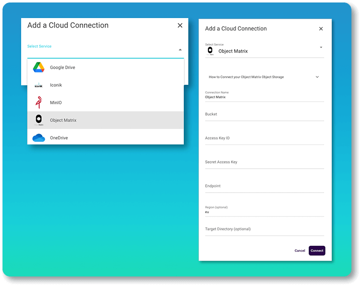Click the Endpoint input field
The image size is (361, 286).
coord(264,186)
